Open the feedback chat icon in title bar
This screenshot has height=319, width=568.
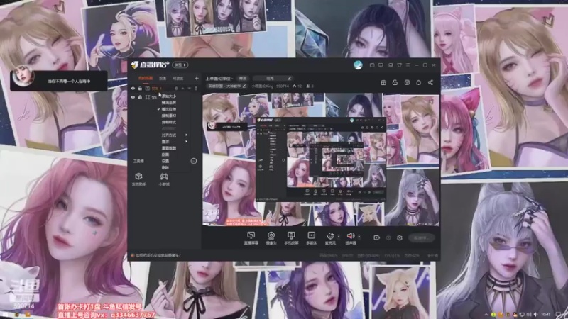click(x=381, y=65)
